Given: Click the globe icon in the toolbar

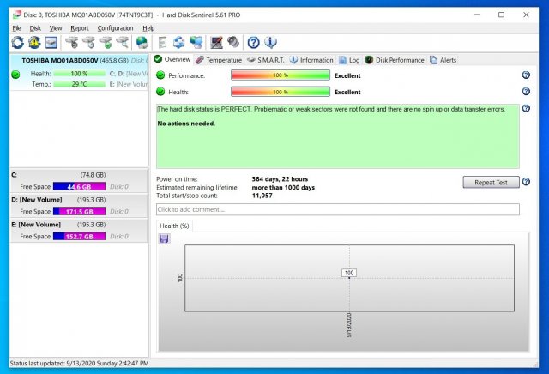Looking at the screenshot, I should (x=142, y=42).
